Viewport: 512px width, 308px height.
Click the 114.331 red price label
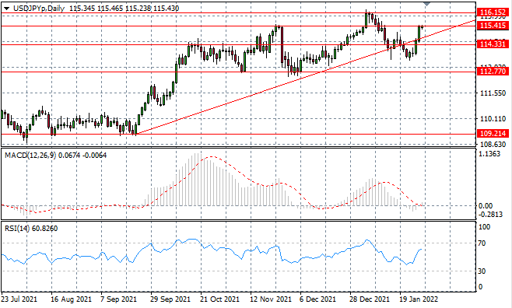[493, 44]
